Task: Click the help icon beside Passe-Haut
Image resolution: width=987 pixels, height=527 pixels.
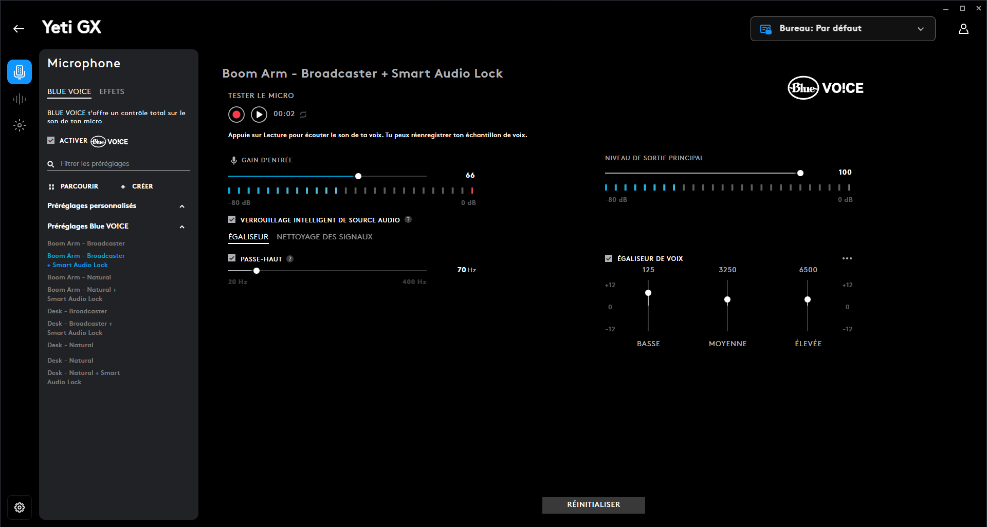Action: point(290,259)
